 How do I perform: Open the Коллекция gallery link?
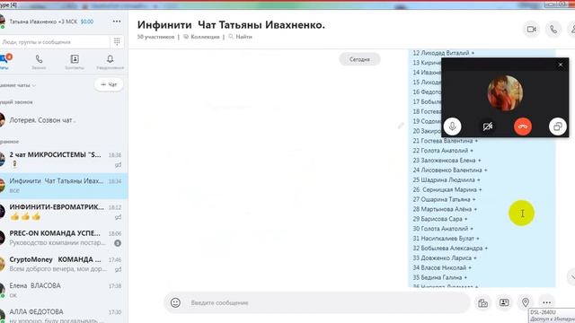coord(201,37)
